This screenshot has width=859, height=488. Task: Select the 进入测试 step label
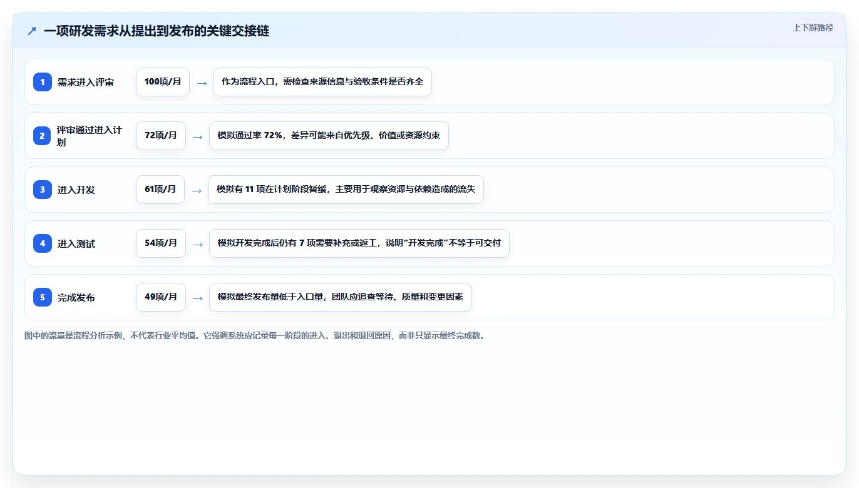coord(76,243)
